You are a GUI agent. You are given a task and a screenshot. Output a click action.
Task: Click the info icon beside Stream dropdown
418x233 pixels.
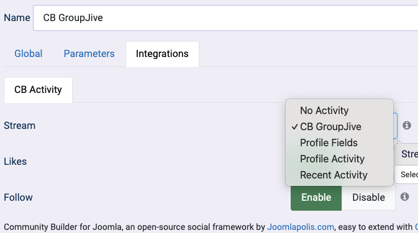coord(407,125)
